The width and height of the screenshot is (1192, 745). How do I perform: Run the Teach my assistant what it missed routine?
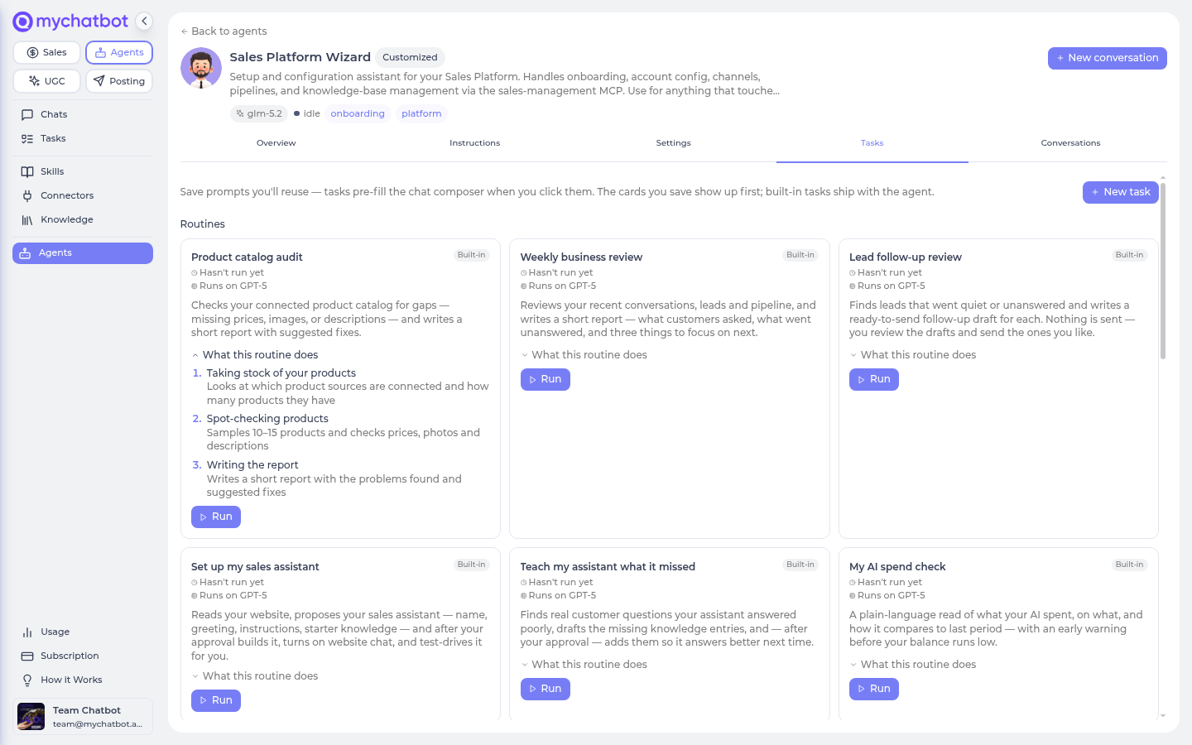tap(546, 689)
